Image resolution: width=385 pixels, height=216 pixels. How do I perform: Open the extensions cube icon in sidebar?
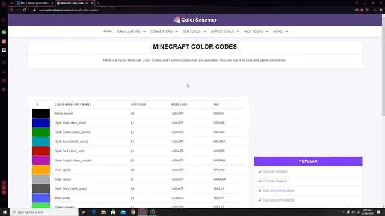click(x=4, y=80)
